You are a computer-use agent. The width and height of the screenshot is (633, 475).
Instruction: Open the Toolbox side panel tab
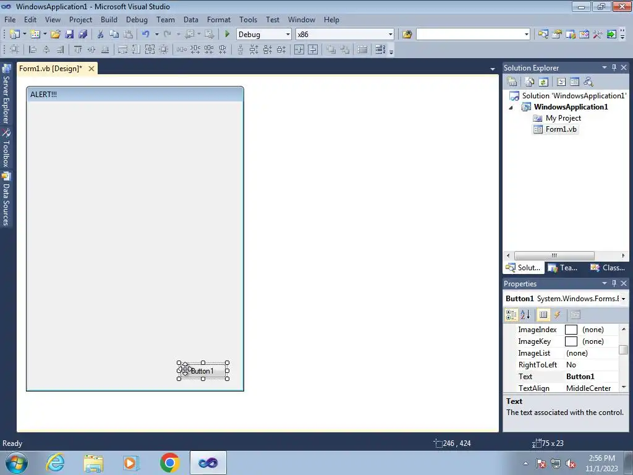(x=6, y=148)
